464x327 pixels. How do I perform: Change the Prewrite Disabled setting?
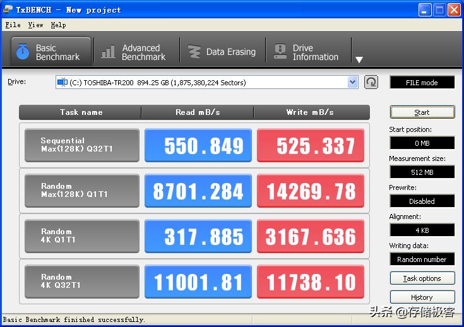tap(422, 201)
